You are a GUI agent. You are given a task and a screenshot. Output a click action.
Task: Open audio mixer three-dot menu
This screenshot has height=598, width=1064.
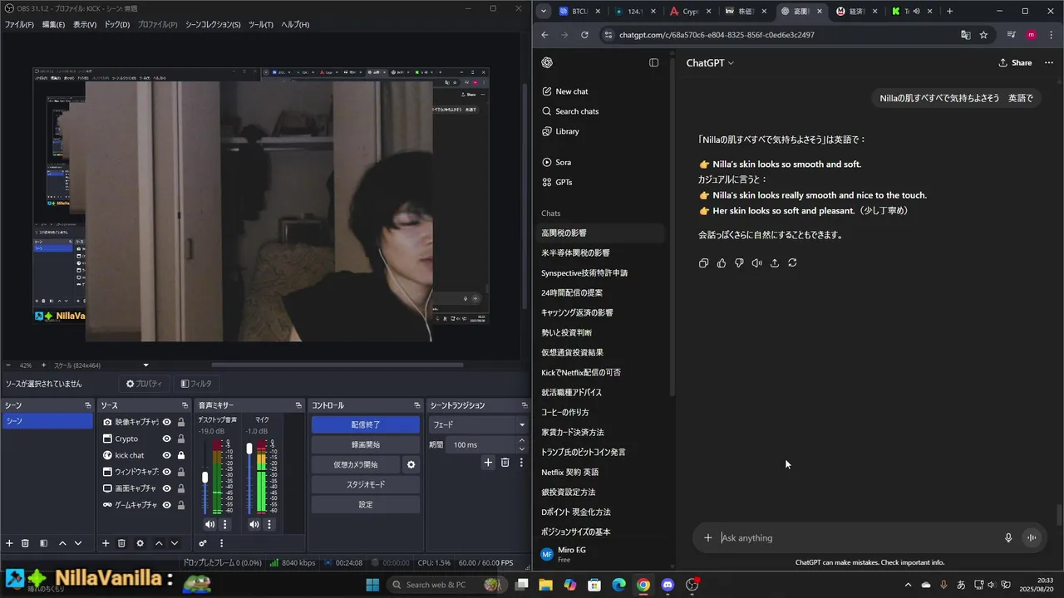(221, 543)
